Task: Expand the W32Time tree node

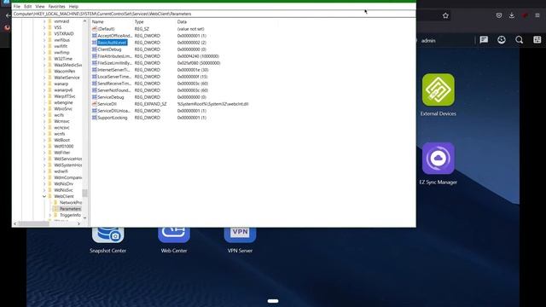Action: click(x=44, y=59)
